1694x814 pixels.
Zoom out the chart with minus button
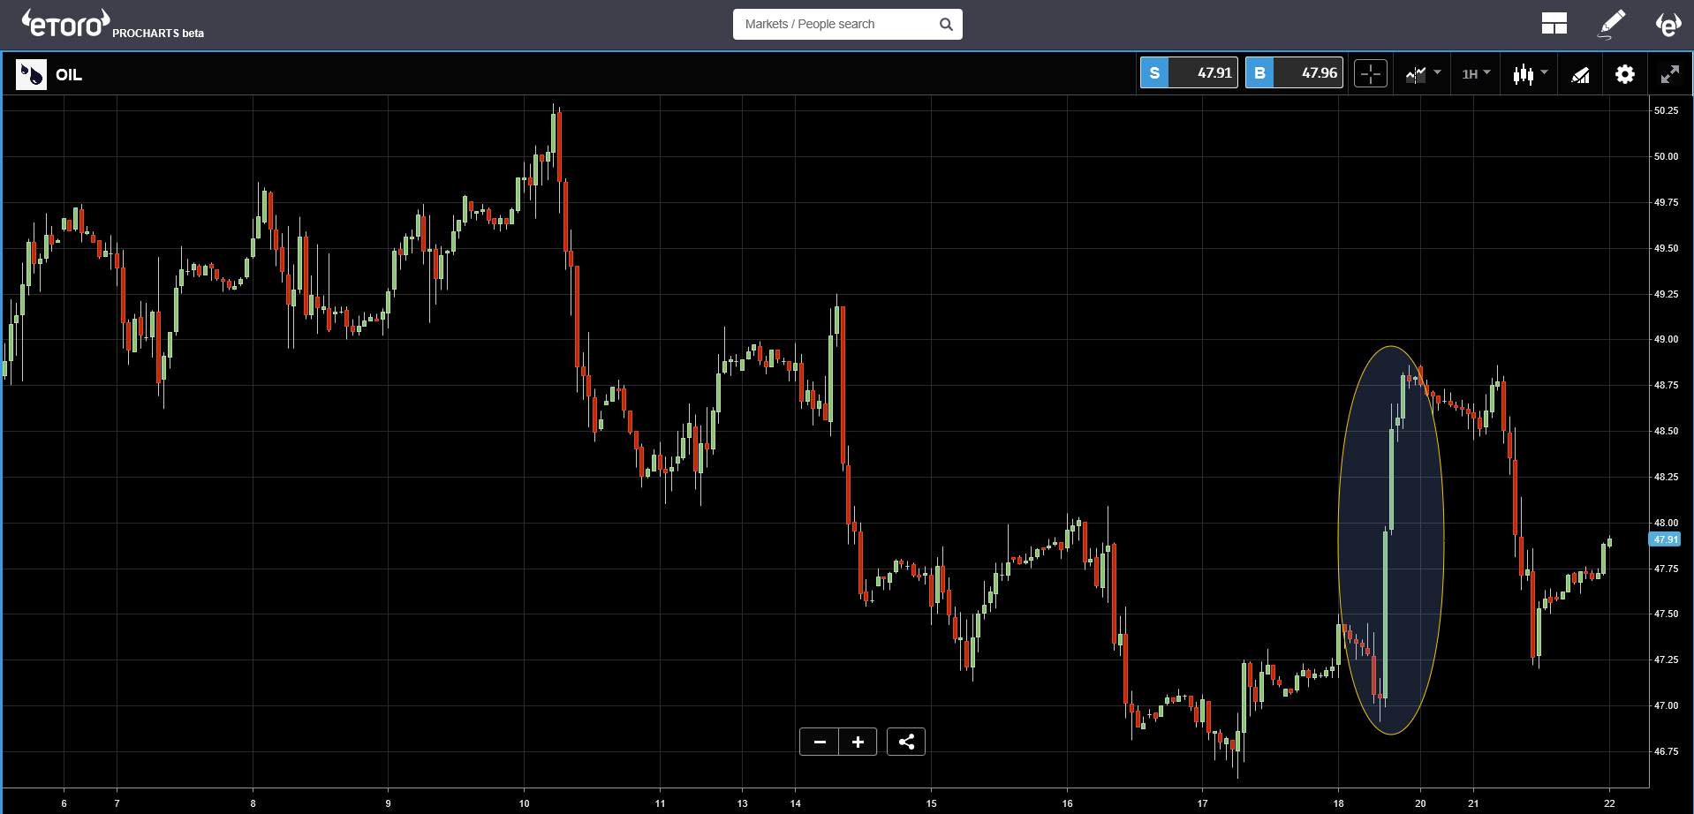[x=820, y=742]
